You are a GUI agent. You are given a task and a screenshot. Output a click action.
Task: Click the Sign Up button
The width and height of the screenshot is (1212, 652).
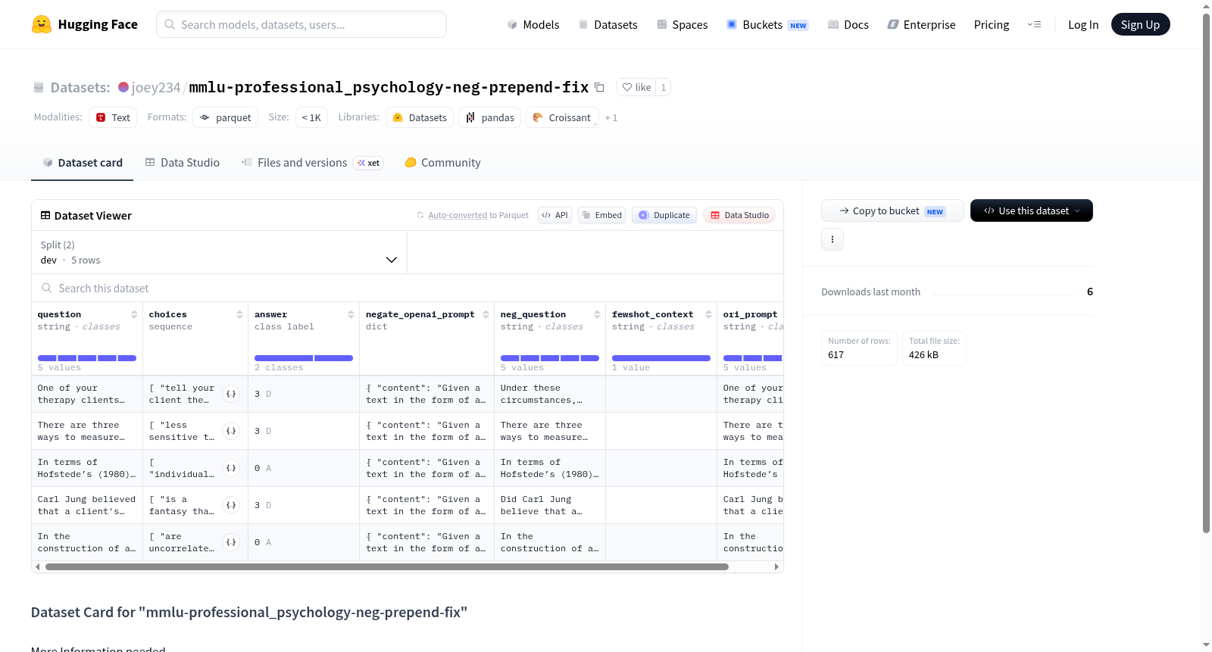[x=1140, y=24]
